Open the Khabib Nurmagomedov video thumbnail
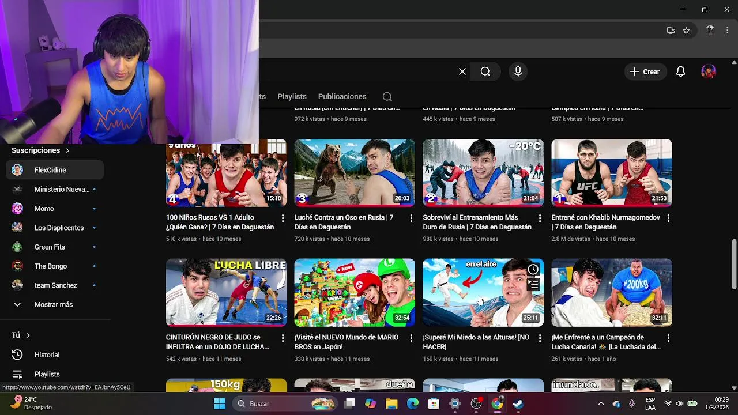Screen dimensions: 738x415 [x=612, y=173]
